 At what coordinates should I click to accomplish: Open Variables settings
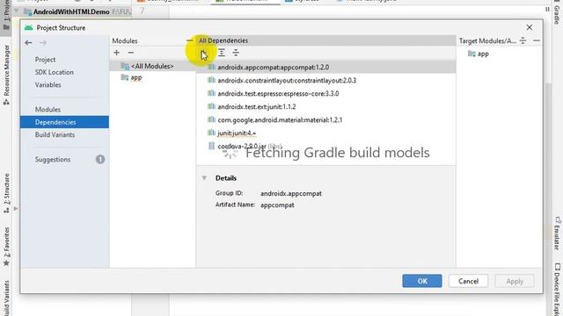48,84
